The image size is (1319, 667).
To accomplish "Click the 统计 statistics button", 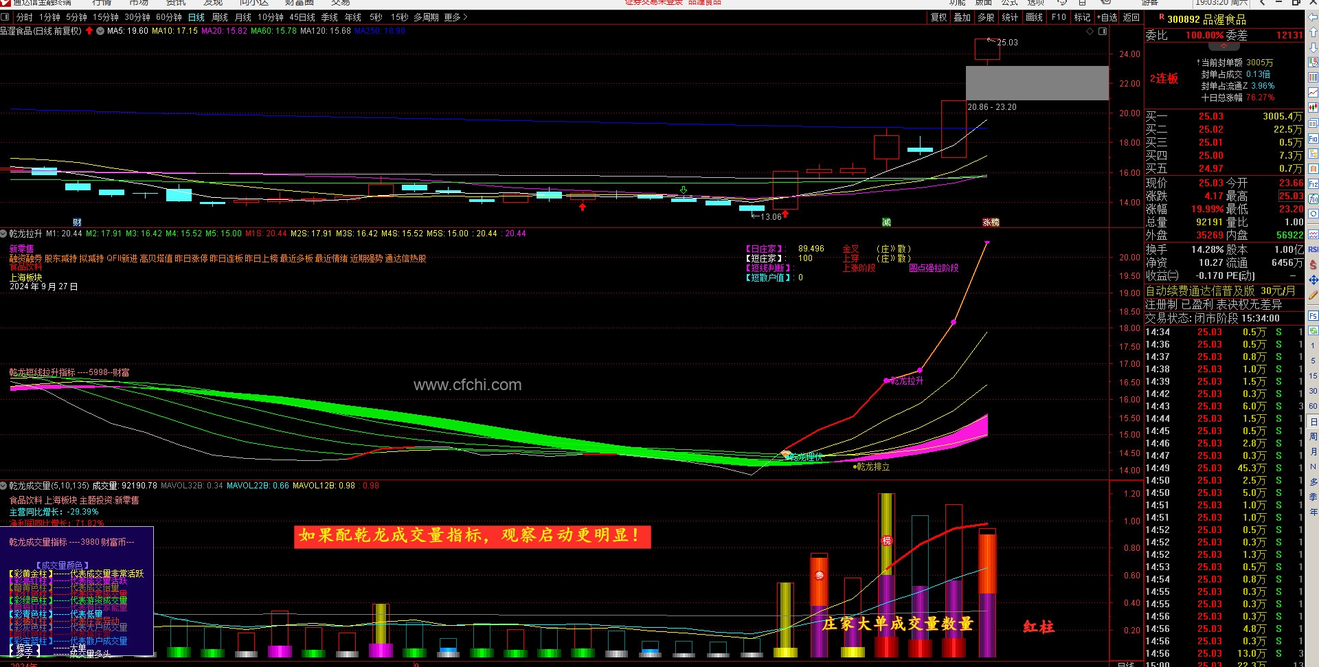I will coord(1011,17).
